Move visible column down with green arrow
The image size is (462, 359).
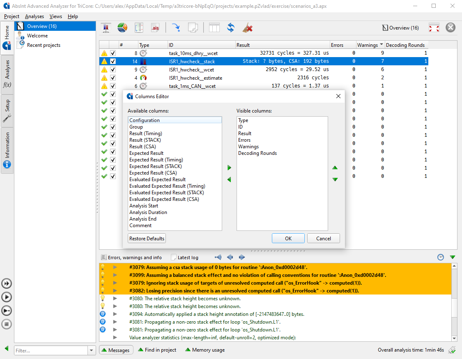click(x=335, y=179)
